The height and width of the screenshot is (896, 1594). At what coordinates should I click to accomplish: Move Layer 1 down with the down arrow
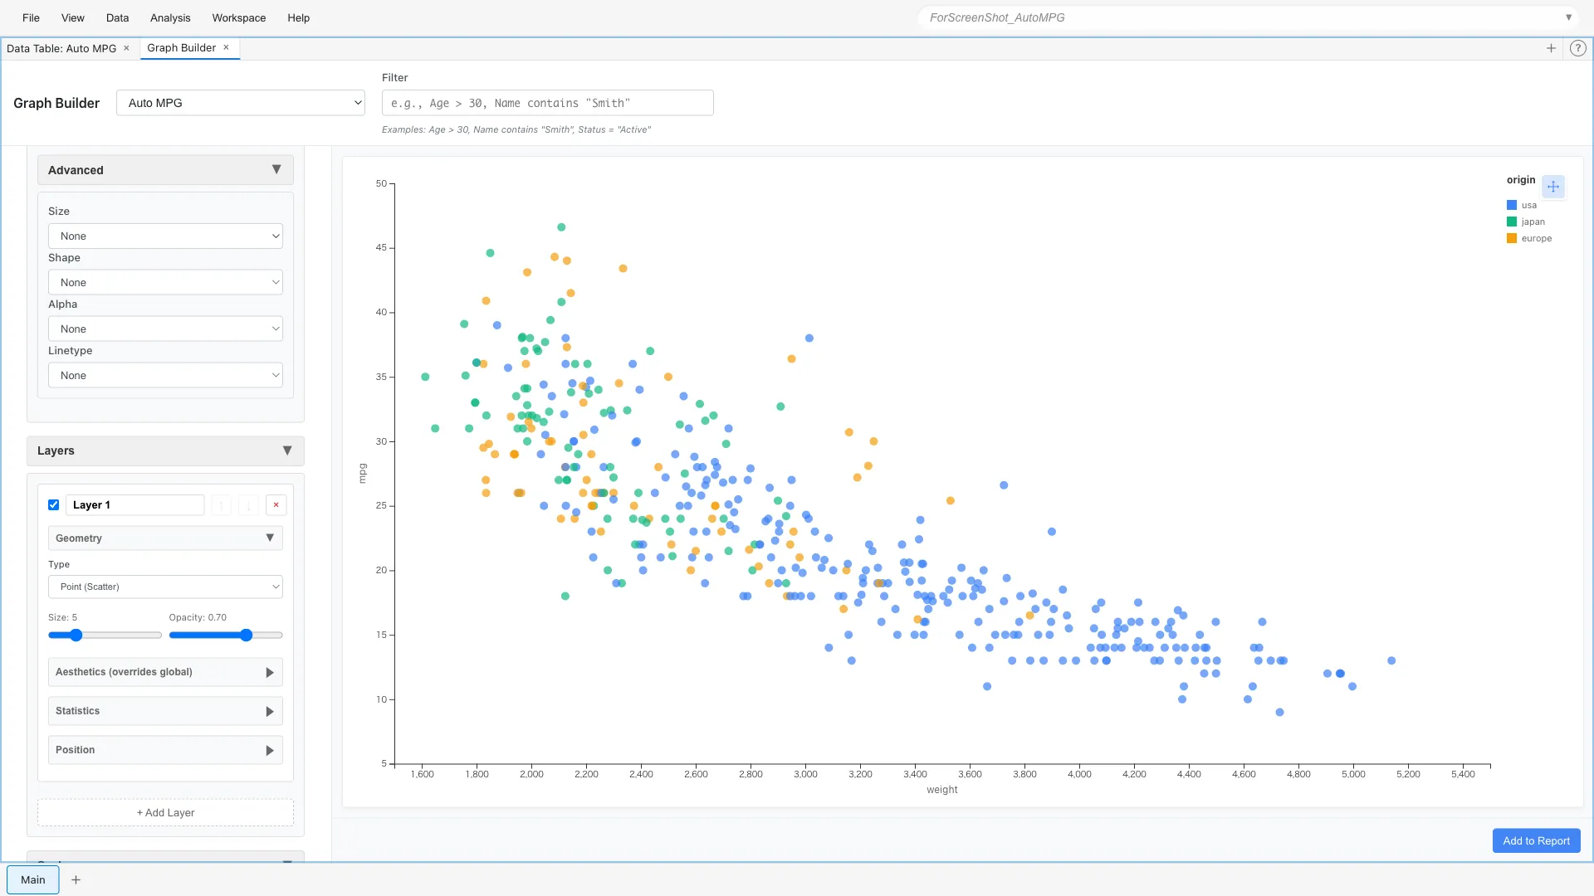248,504
